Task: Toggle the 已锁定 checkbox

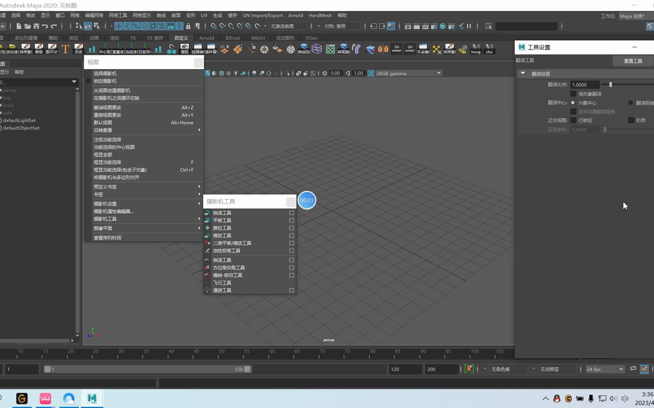Action: [x=573, y=120]
